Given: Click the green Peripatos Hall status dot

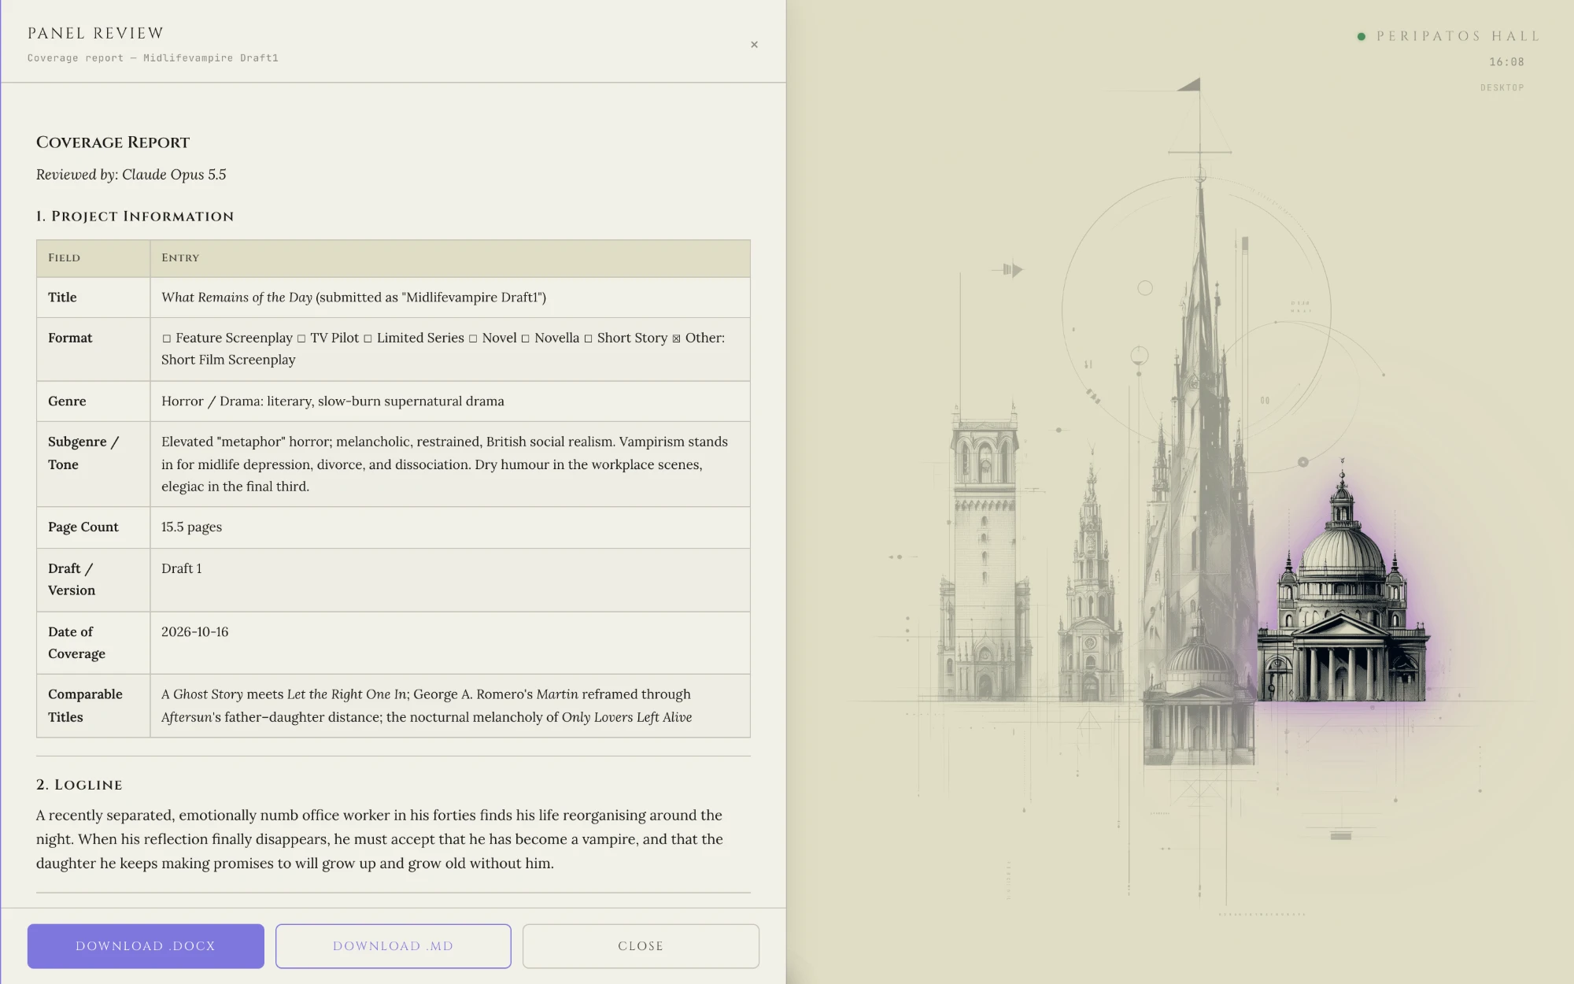Looking at the screenshot, I should [x=1361, y=36].
